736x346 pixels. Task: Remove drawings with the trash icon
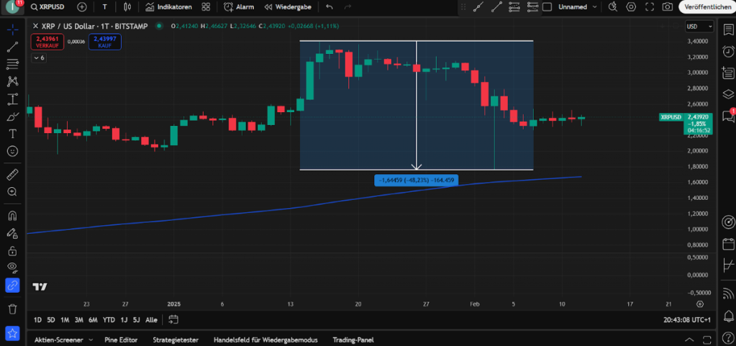13,309
